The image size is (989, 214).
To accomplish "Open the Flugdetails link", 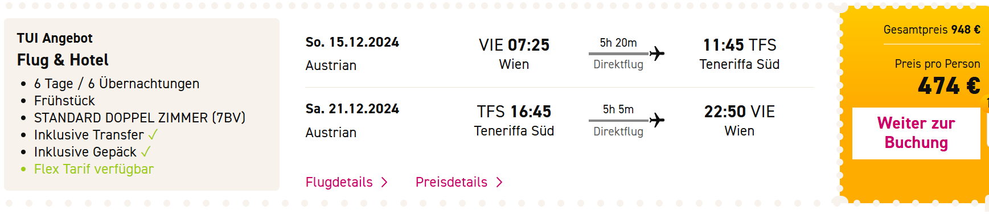I will click(339, 182).
